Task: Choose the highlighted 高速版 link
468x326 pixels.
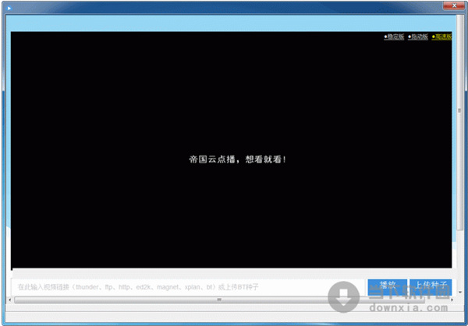Action: point(441,37)
